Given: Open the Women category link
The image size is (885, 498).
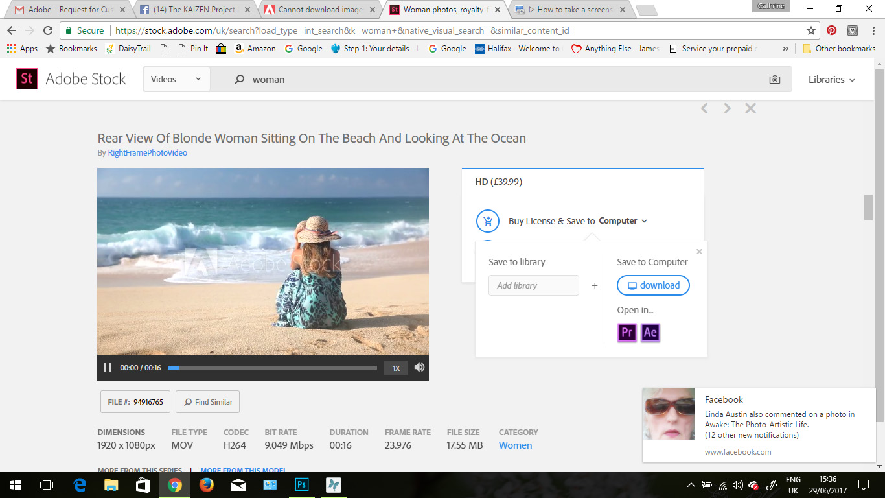Looking at the screenshot, I should click(516, 445).
